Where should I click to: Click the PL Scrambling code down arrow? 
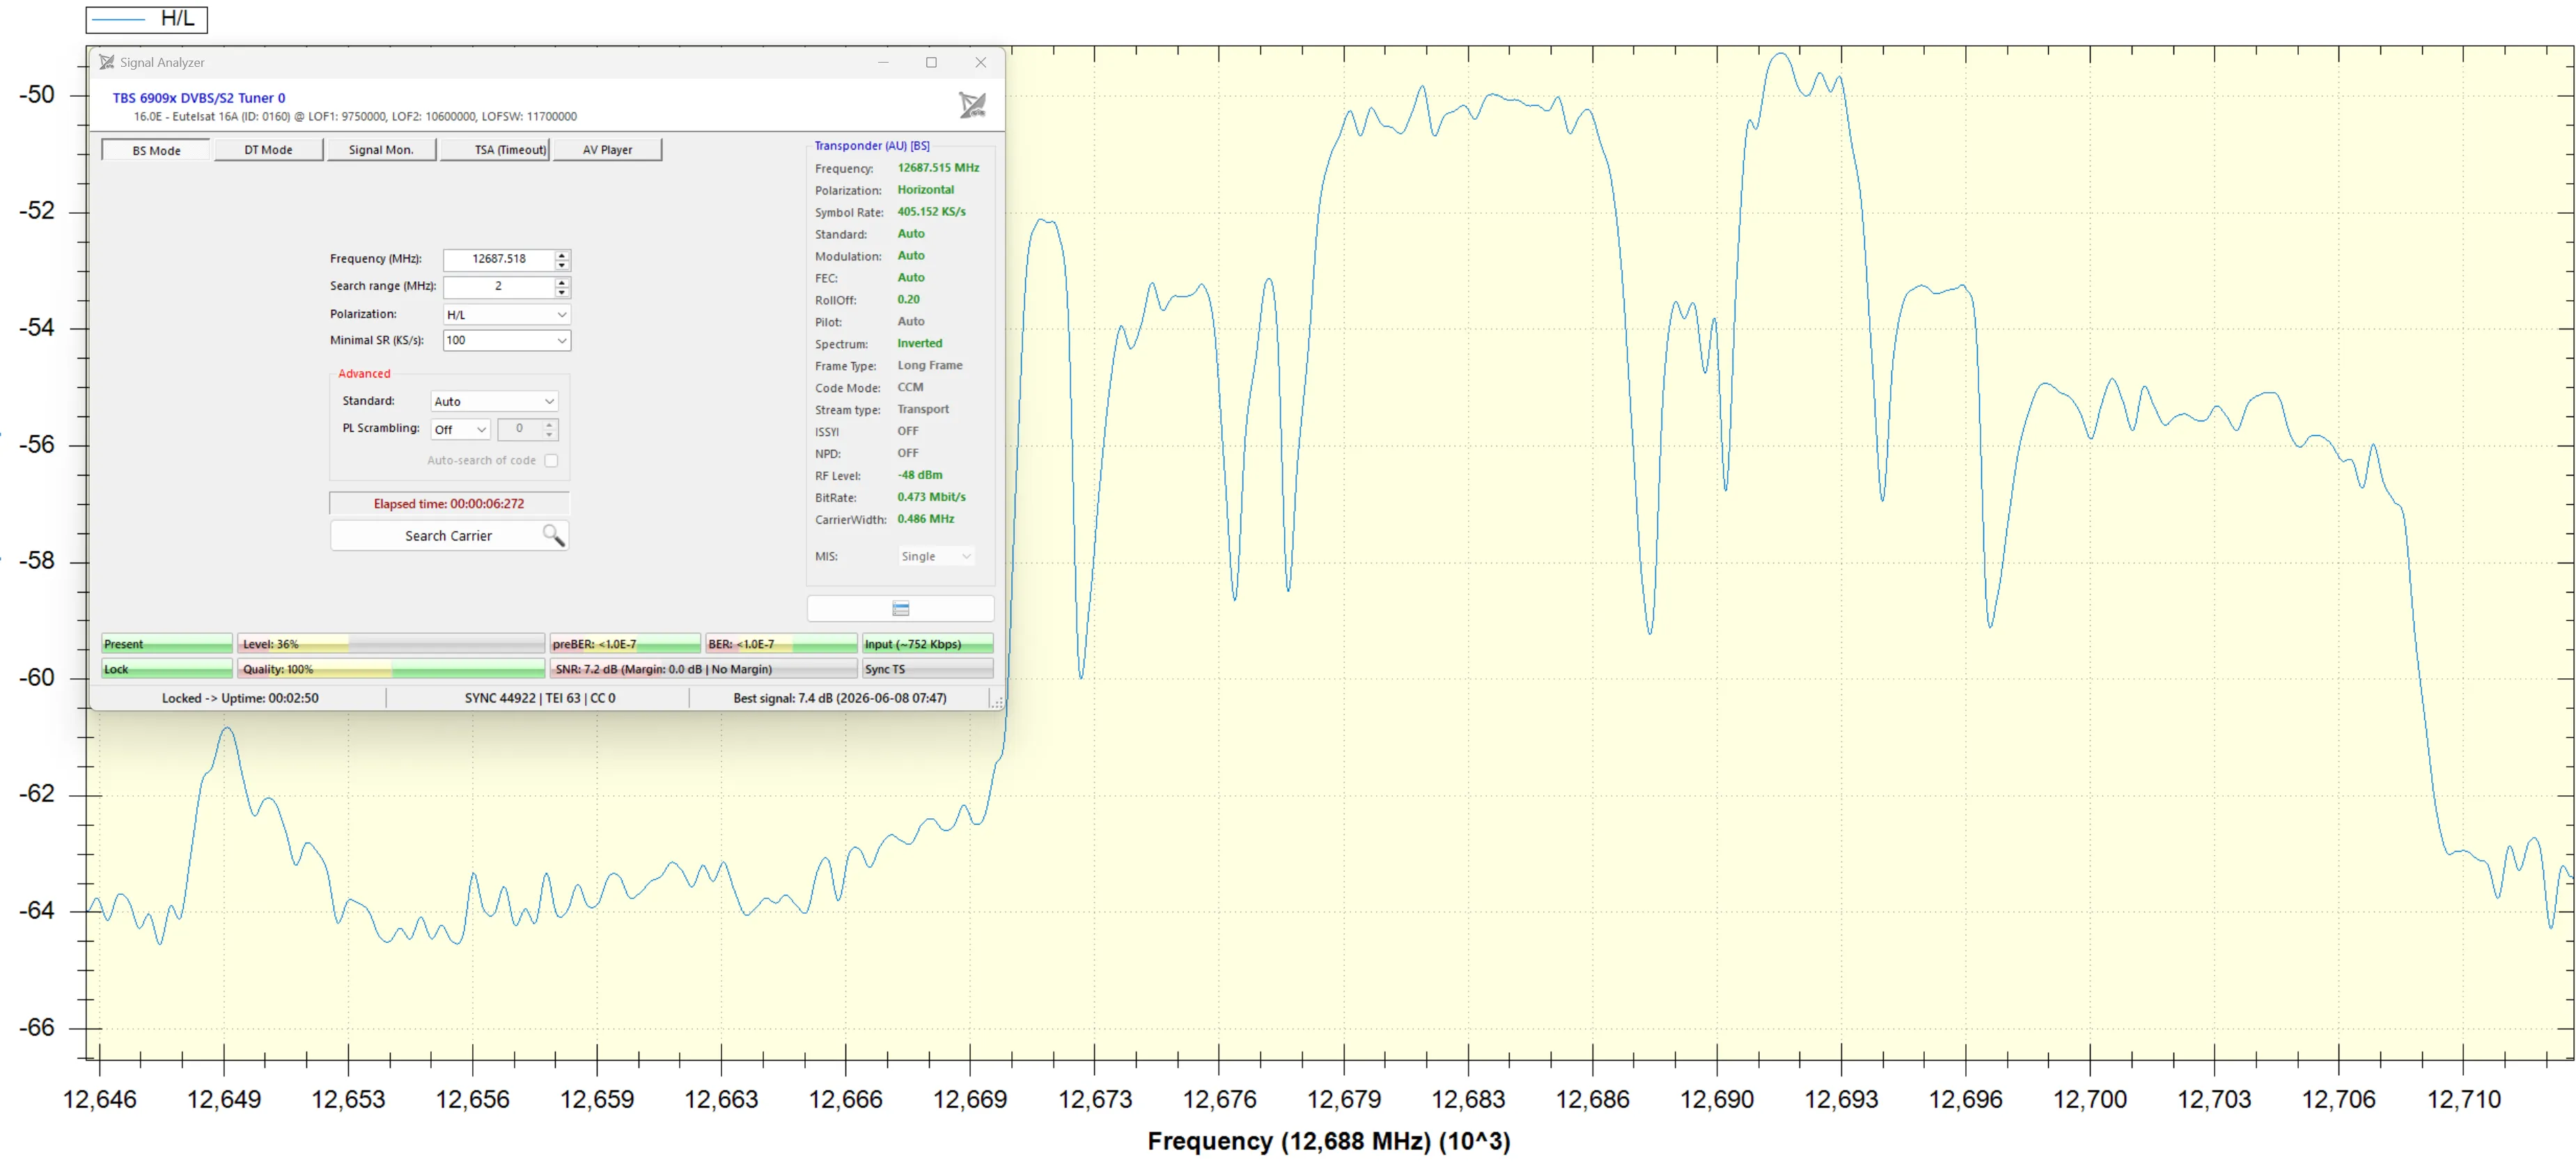pos(549,434)
